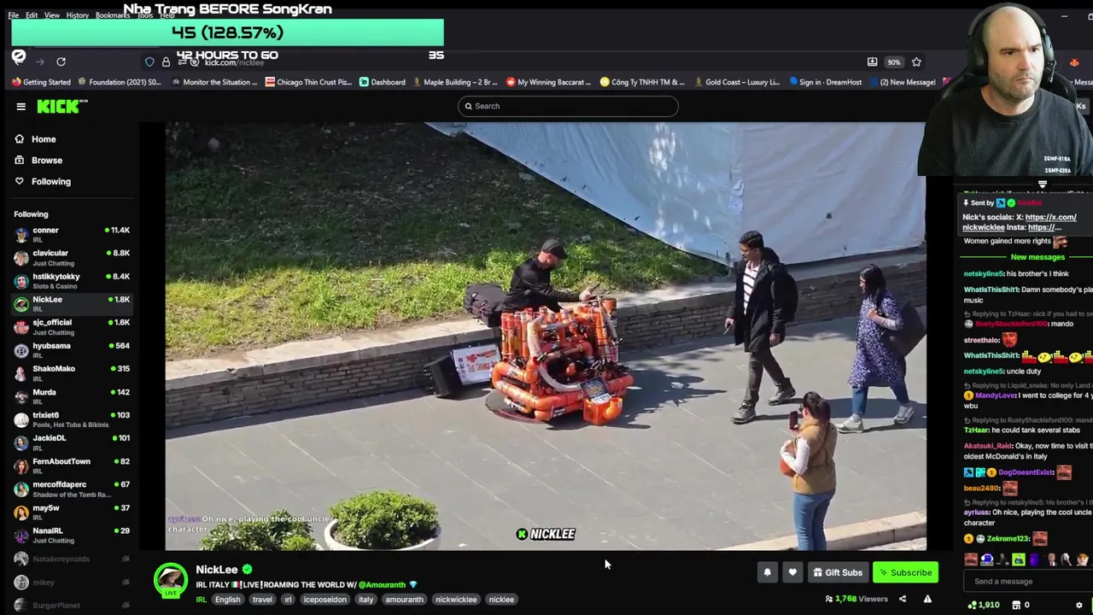The width and height of the screenshot is (1093, 615).
Task: Click the Send a message chat box
Action: 1028,582
